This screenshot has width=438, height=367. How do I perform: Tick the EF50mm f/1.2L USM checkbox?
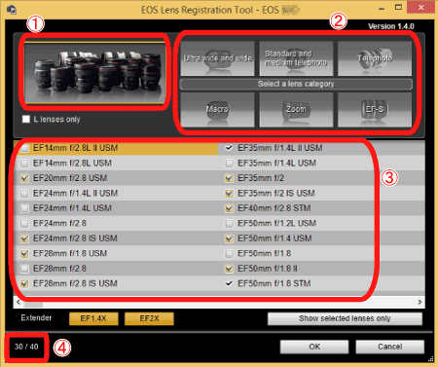(229, 224)
